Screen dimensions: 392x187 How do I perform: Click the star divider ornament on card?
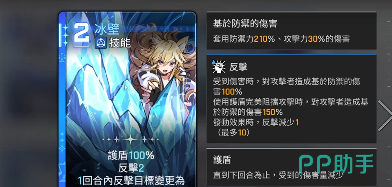coord(131,139)
